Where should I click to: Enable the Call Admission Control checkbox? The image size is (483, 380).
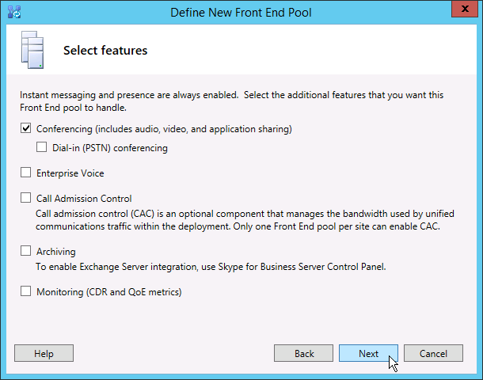point(26,199)
